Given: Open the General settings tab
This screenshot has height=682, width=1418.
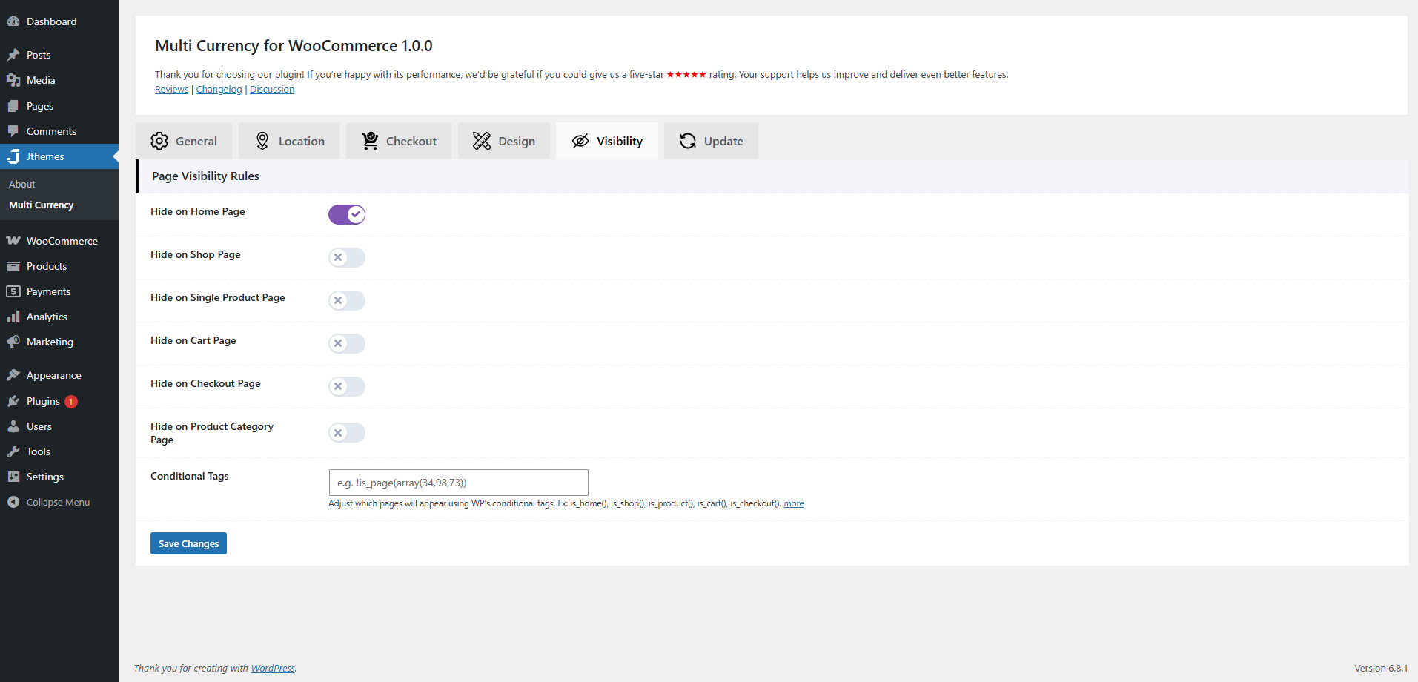Looking at the screenshot, I should pos(184,141).
